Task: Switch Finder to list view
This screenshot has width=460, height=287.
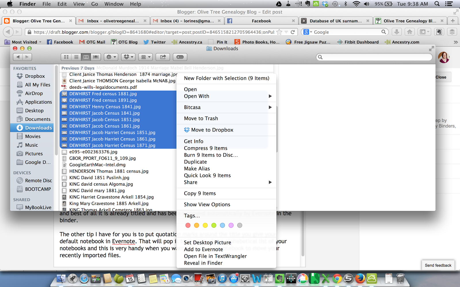Action: [x=76, y=57]
